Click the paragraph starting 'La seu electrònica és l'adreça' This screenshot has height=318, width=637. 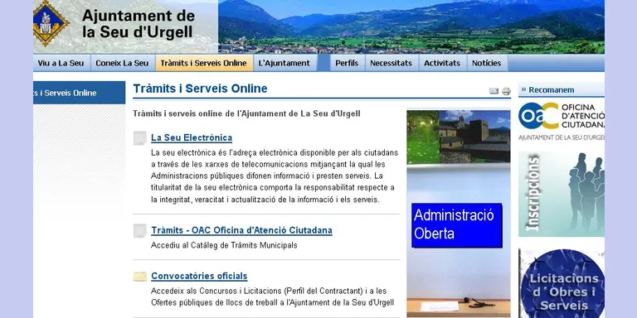point(274,176)
